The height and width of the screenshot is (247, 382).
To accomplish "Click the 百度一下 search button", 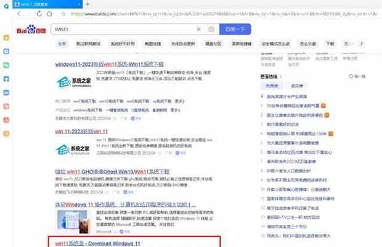I will pos(235,29).
